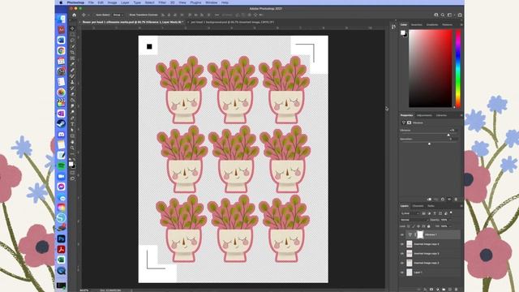Toggle lock position in Layers panel

pyautogui.click(x=418, y=226)
